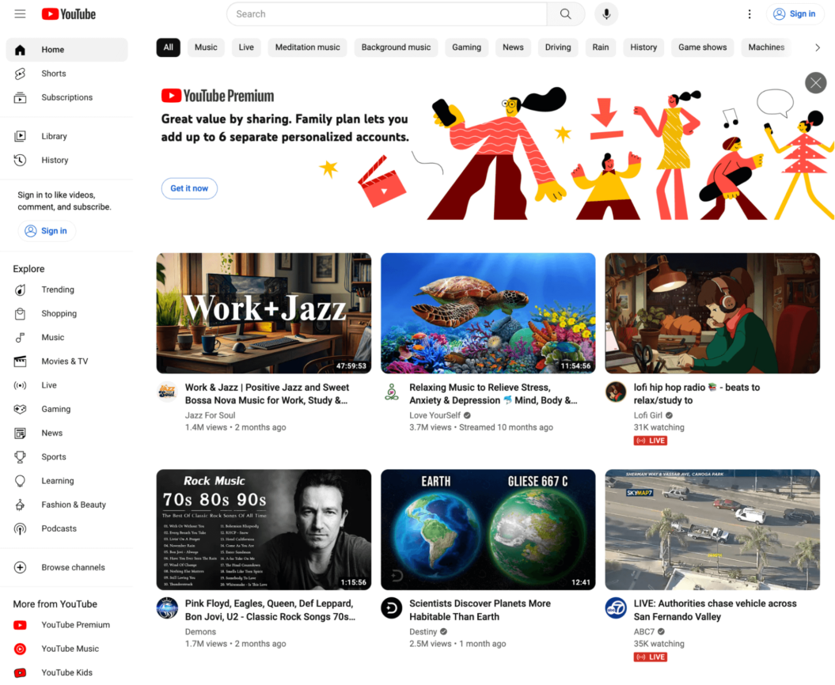Open YouTube Premium in sidebar
Screen dimensions: 835x685
(x=66, y=625)
